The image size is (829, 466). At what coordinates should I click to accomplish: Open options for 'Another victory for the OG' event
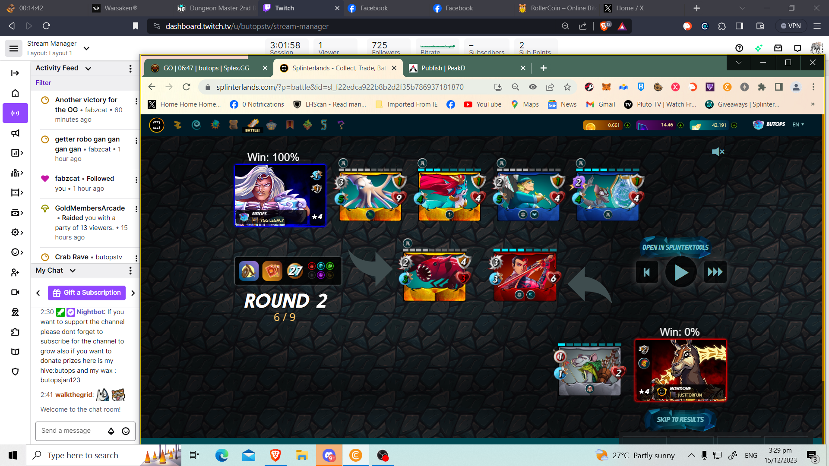tap(136, 101)
